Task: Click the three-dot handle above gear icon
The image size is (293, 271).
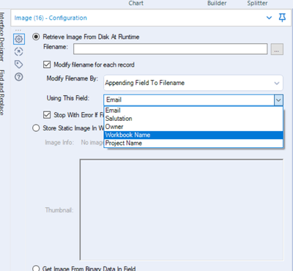Action: pos(18,31)
